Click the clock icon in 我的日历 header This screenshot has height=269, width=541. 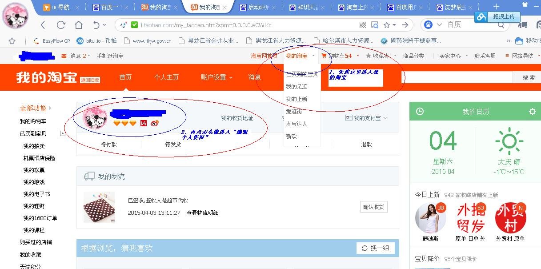[x=420, y=112]
